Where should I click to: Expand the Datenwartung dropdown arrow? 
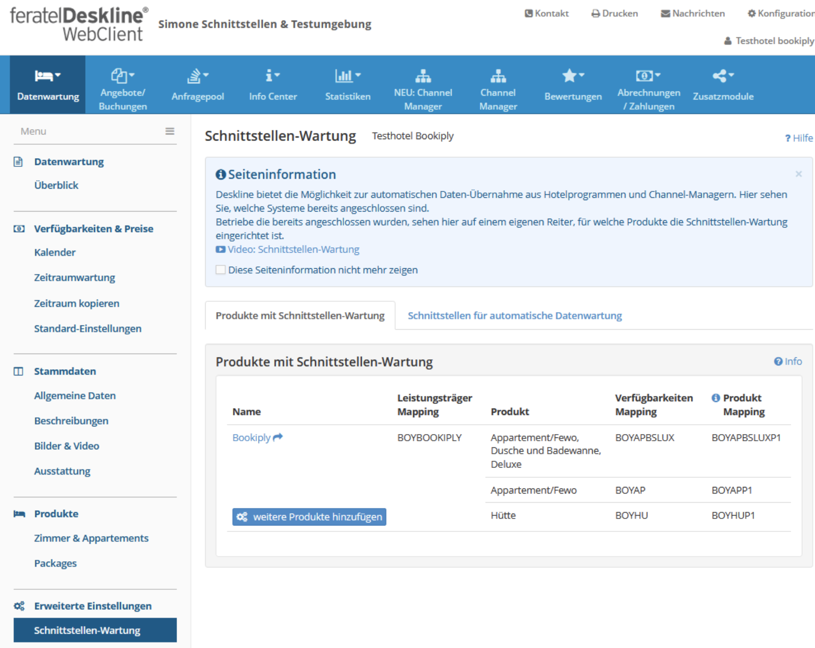[x=58, y=75]
